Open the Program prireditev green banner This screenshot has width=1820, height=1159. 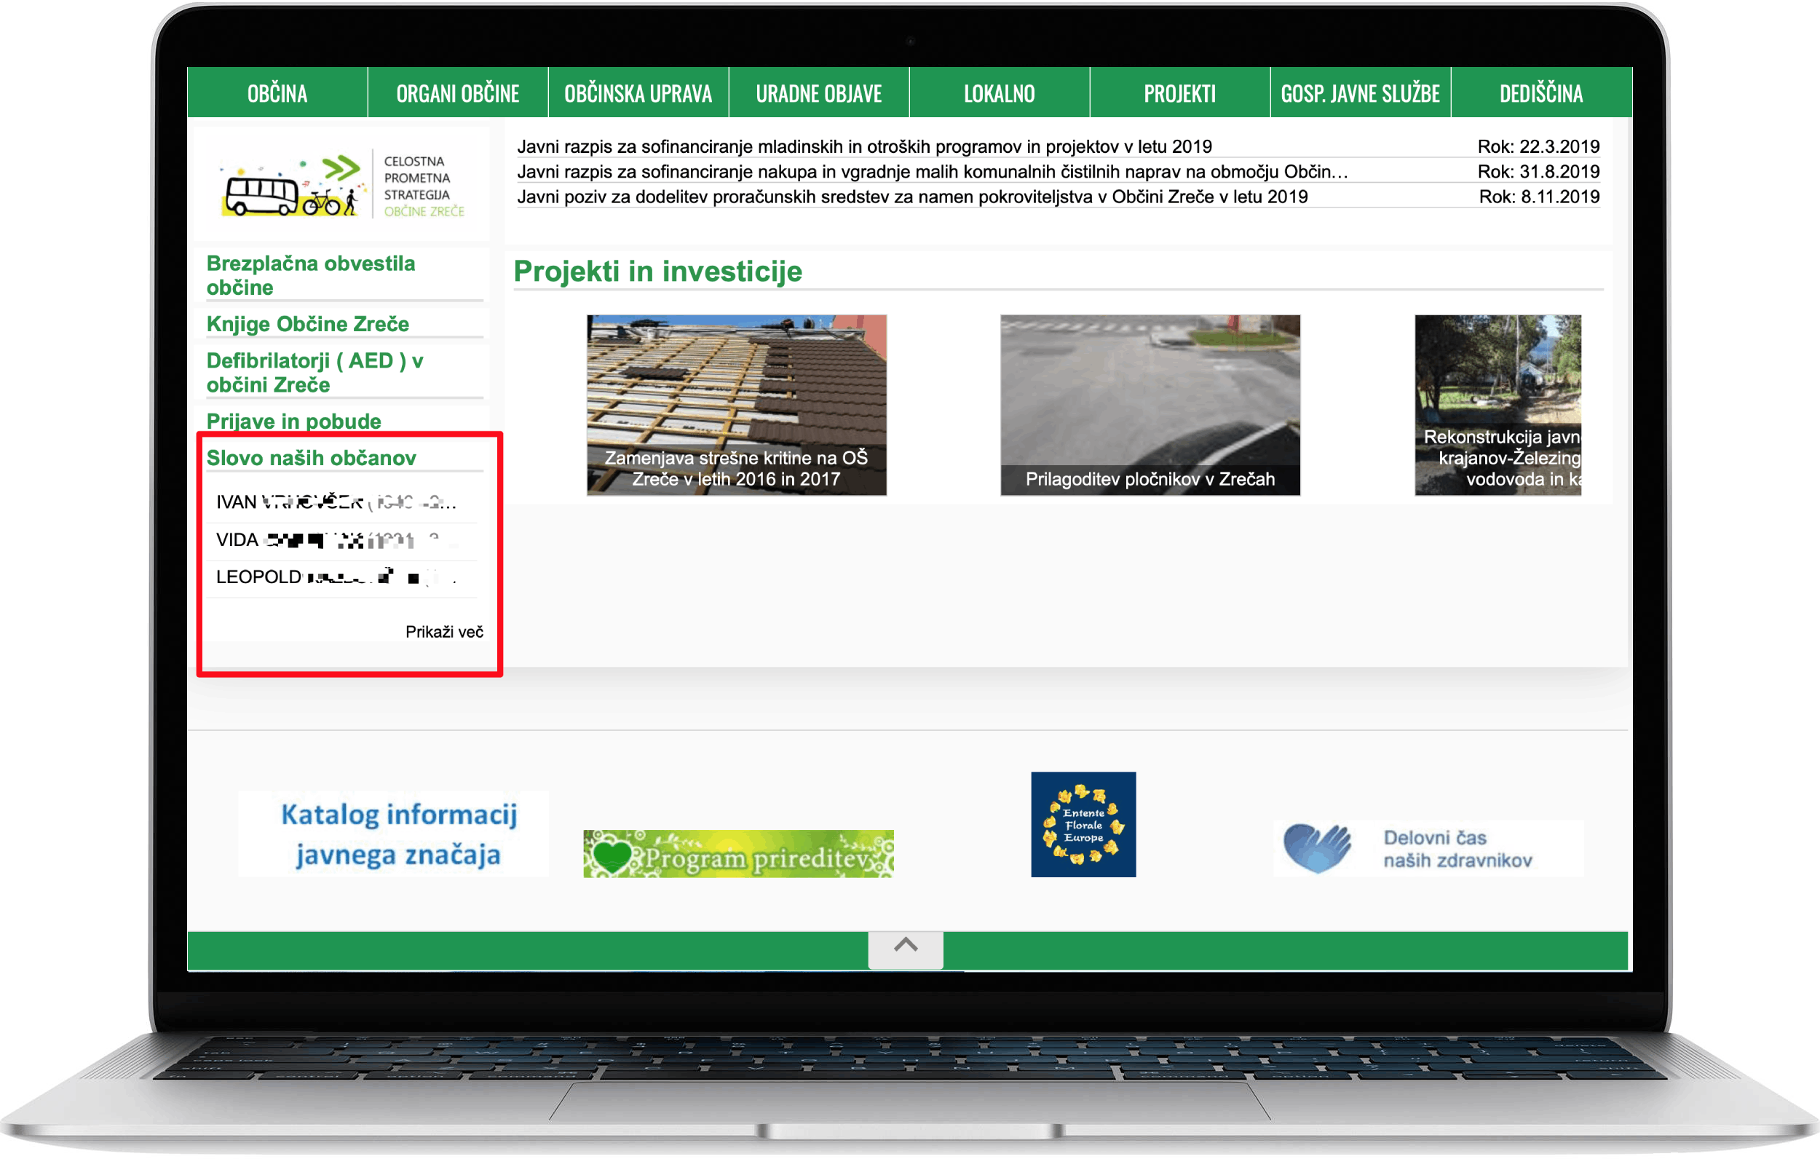point(737,854)
